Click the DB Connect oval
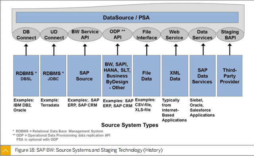Screen dimensions: 254x156 (x=26, y=35)
